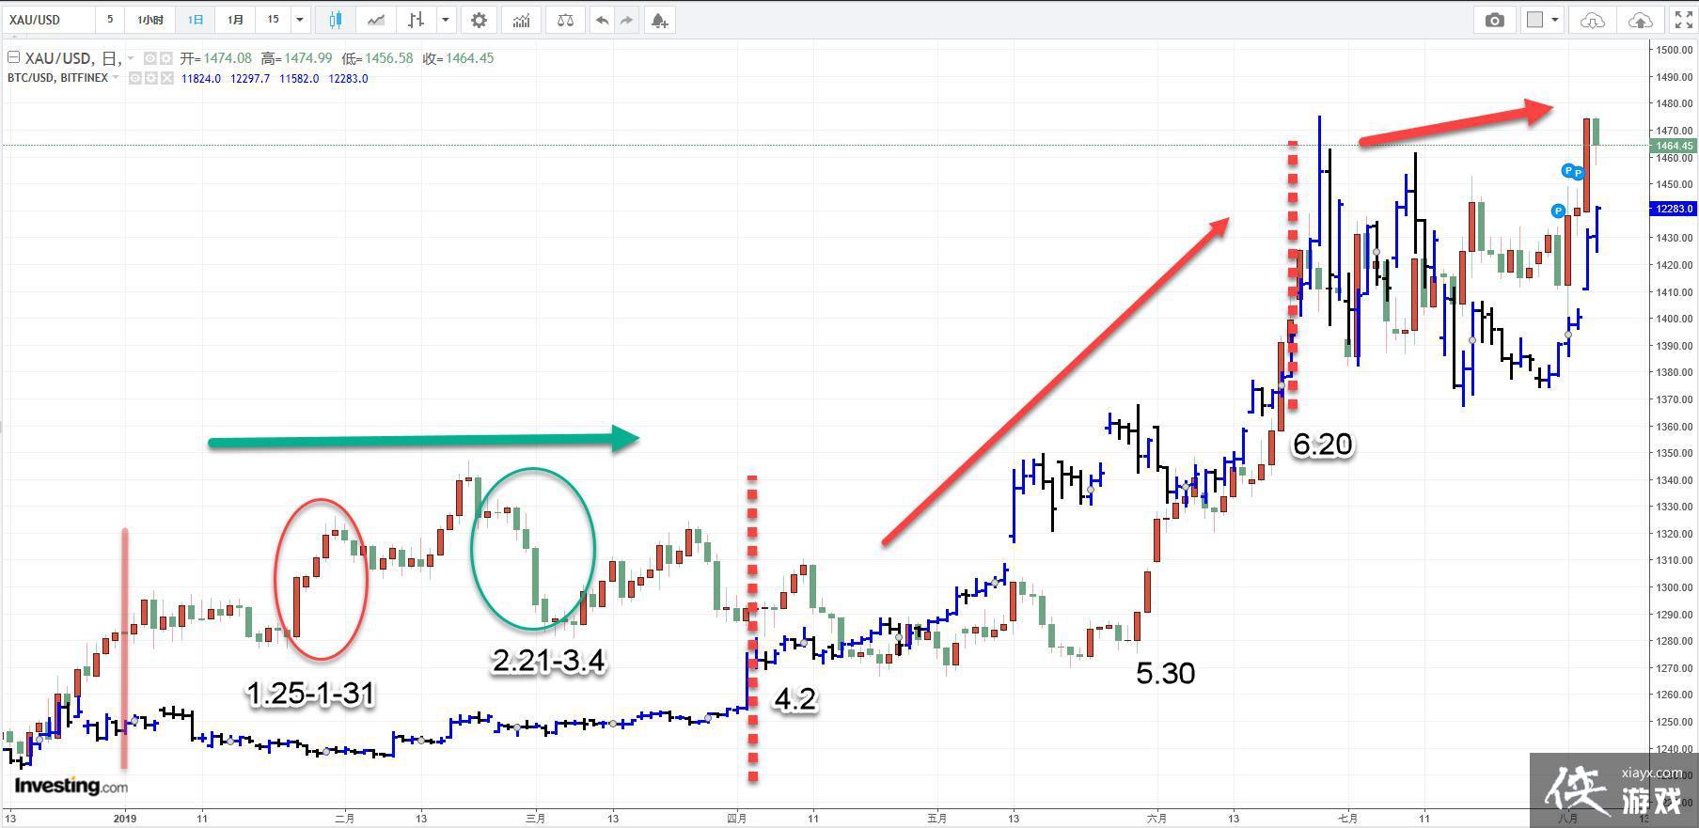Open chart settings gear icon
Viewport: 1699px width, 828px height.
480,20
